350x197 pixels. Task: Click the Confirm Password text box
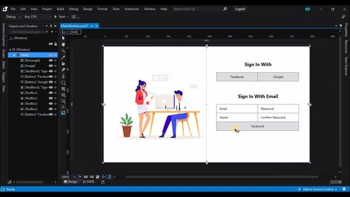pos(278,118)
